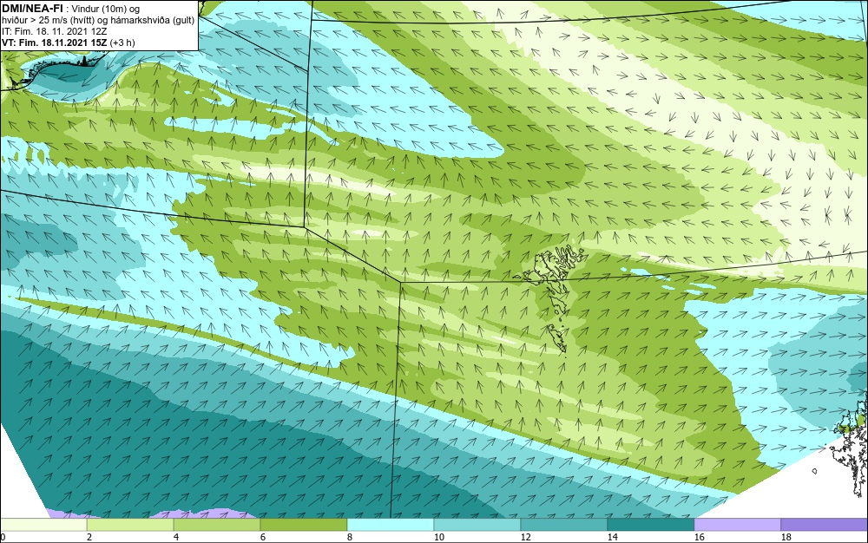Click the purple legend swatch above 18 m/s
The image size is (868, 543).
825,524
